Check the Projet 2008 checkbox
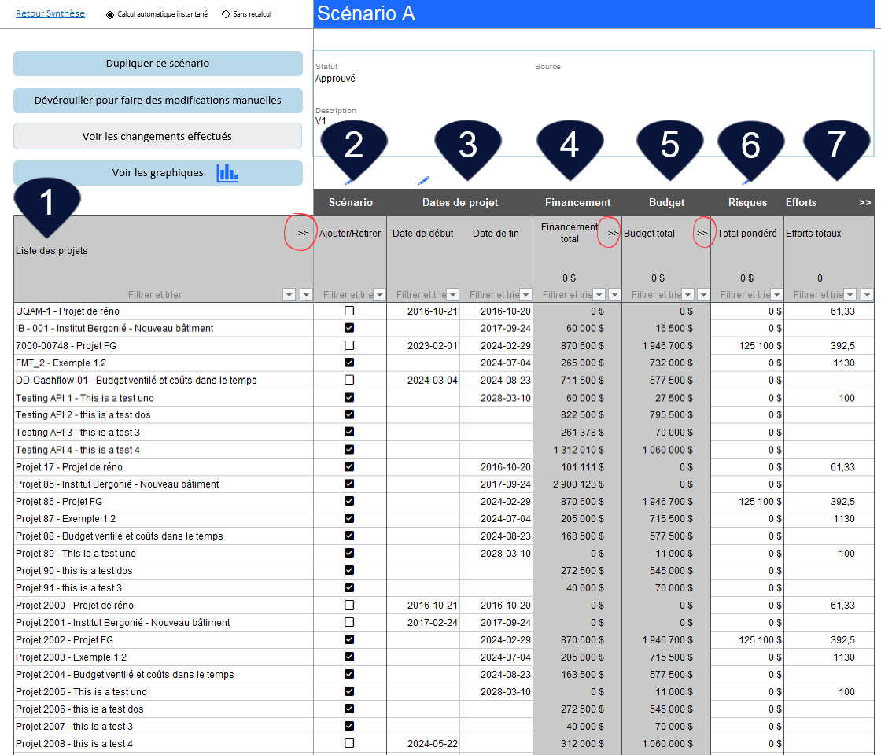This screenshot has width=881, height=755. point(349,743)
